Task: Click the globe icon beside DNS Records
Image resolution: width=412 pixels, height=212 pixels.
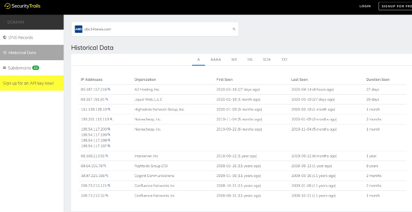Action: click(5, 37)
